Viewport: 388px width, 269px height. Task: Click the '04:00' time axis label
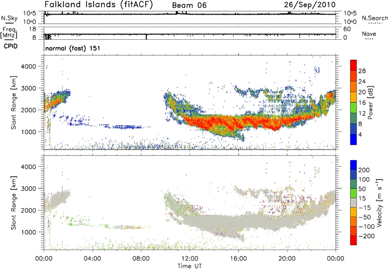93,259
